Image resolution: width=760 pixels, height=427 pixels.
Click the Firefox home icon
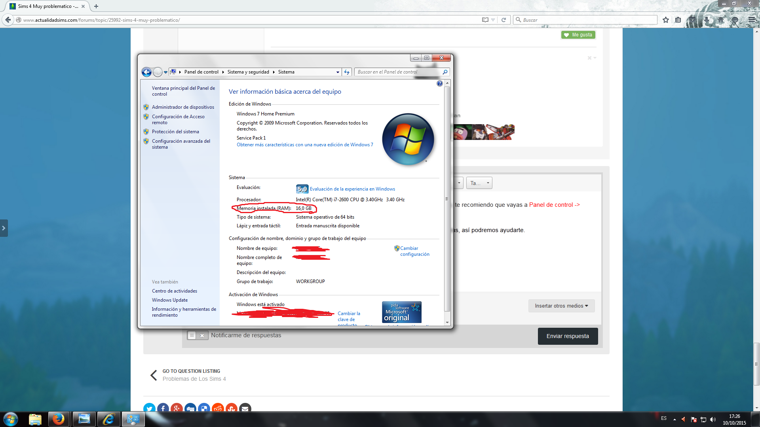pyautogui.click(x=721, y=20)
